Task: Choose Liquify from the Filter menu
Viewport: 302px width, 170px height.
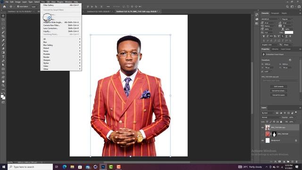Action: tap(61, 31)
